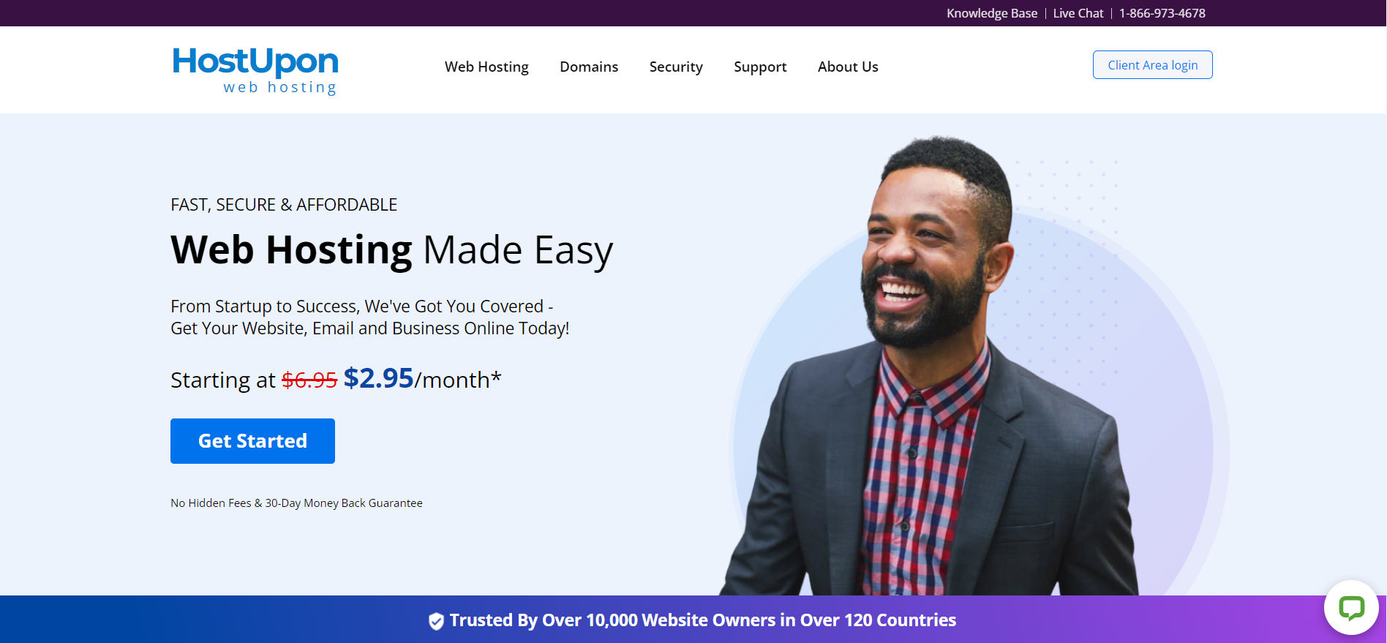Open the Knowledge Base link

tap(992, 13)
